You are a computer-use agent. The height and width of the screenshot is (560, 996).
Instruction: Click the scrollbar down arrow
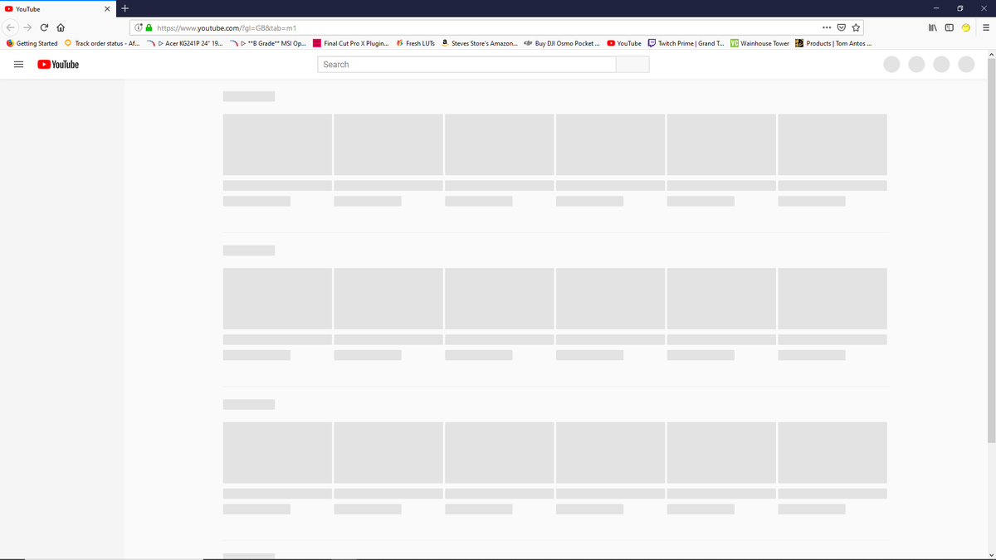(992, 554)
